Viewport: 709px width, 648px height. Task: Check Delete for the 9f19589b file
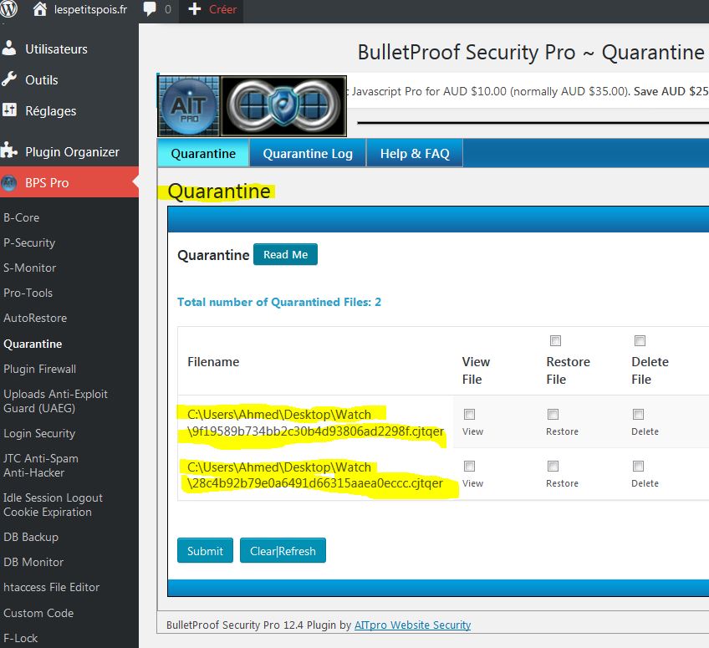(x=638, y=415)
